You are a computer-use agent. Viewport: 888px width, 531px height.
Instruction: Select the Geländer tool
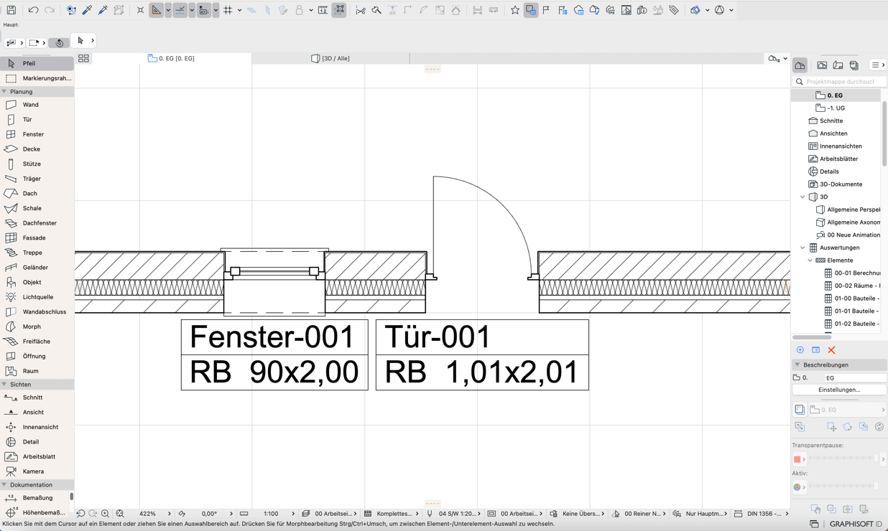37,268
